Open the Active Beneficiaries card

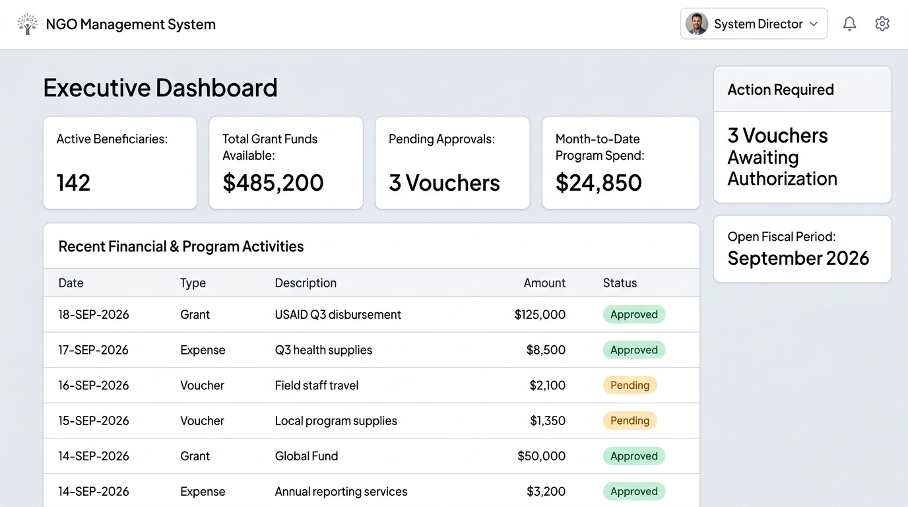tap(120, 163)
